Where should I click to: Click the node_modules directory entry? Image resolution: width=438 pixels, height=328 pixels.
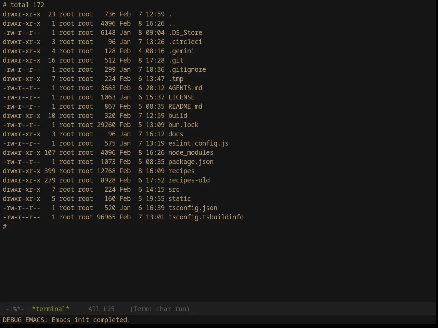[x=191, y=152]
